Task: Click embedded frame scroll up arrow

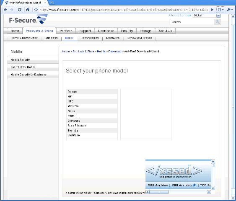Action: (213, 161)
